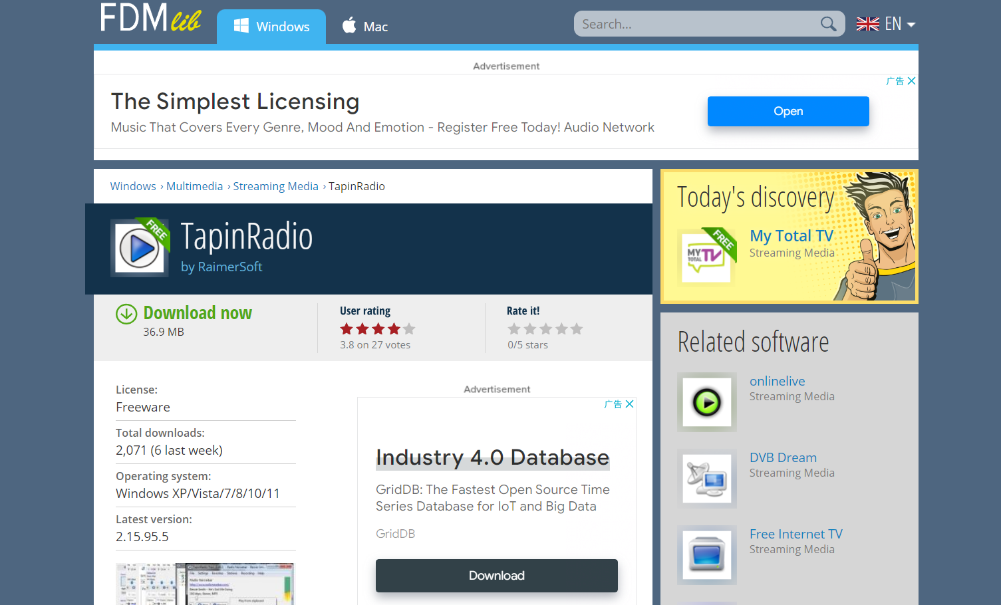Screen dimensions: 1001x605
Task: Click the 2,071 (6 last week) downloads text
Action: point(169,450)
